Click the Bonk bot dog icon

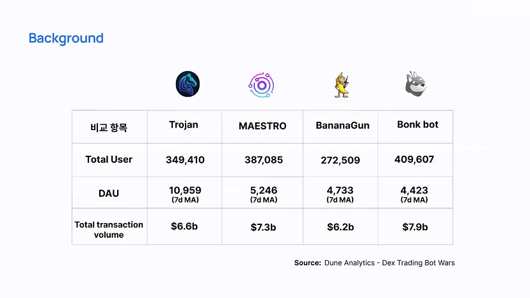(x=417, y=84)
